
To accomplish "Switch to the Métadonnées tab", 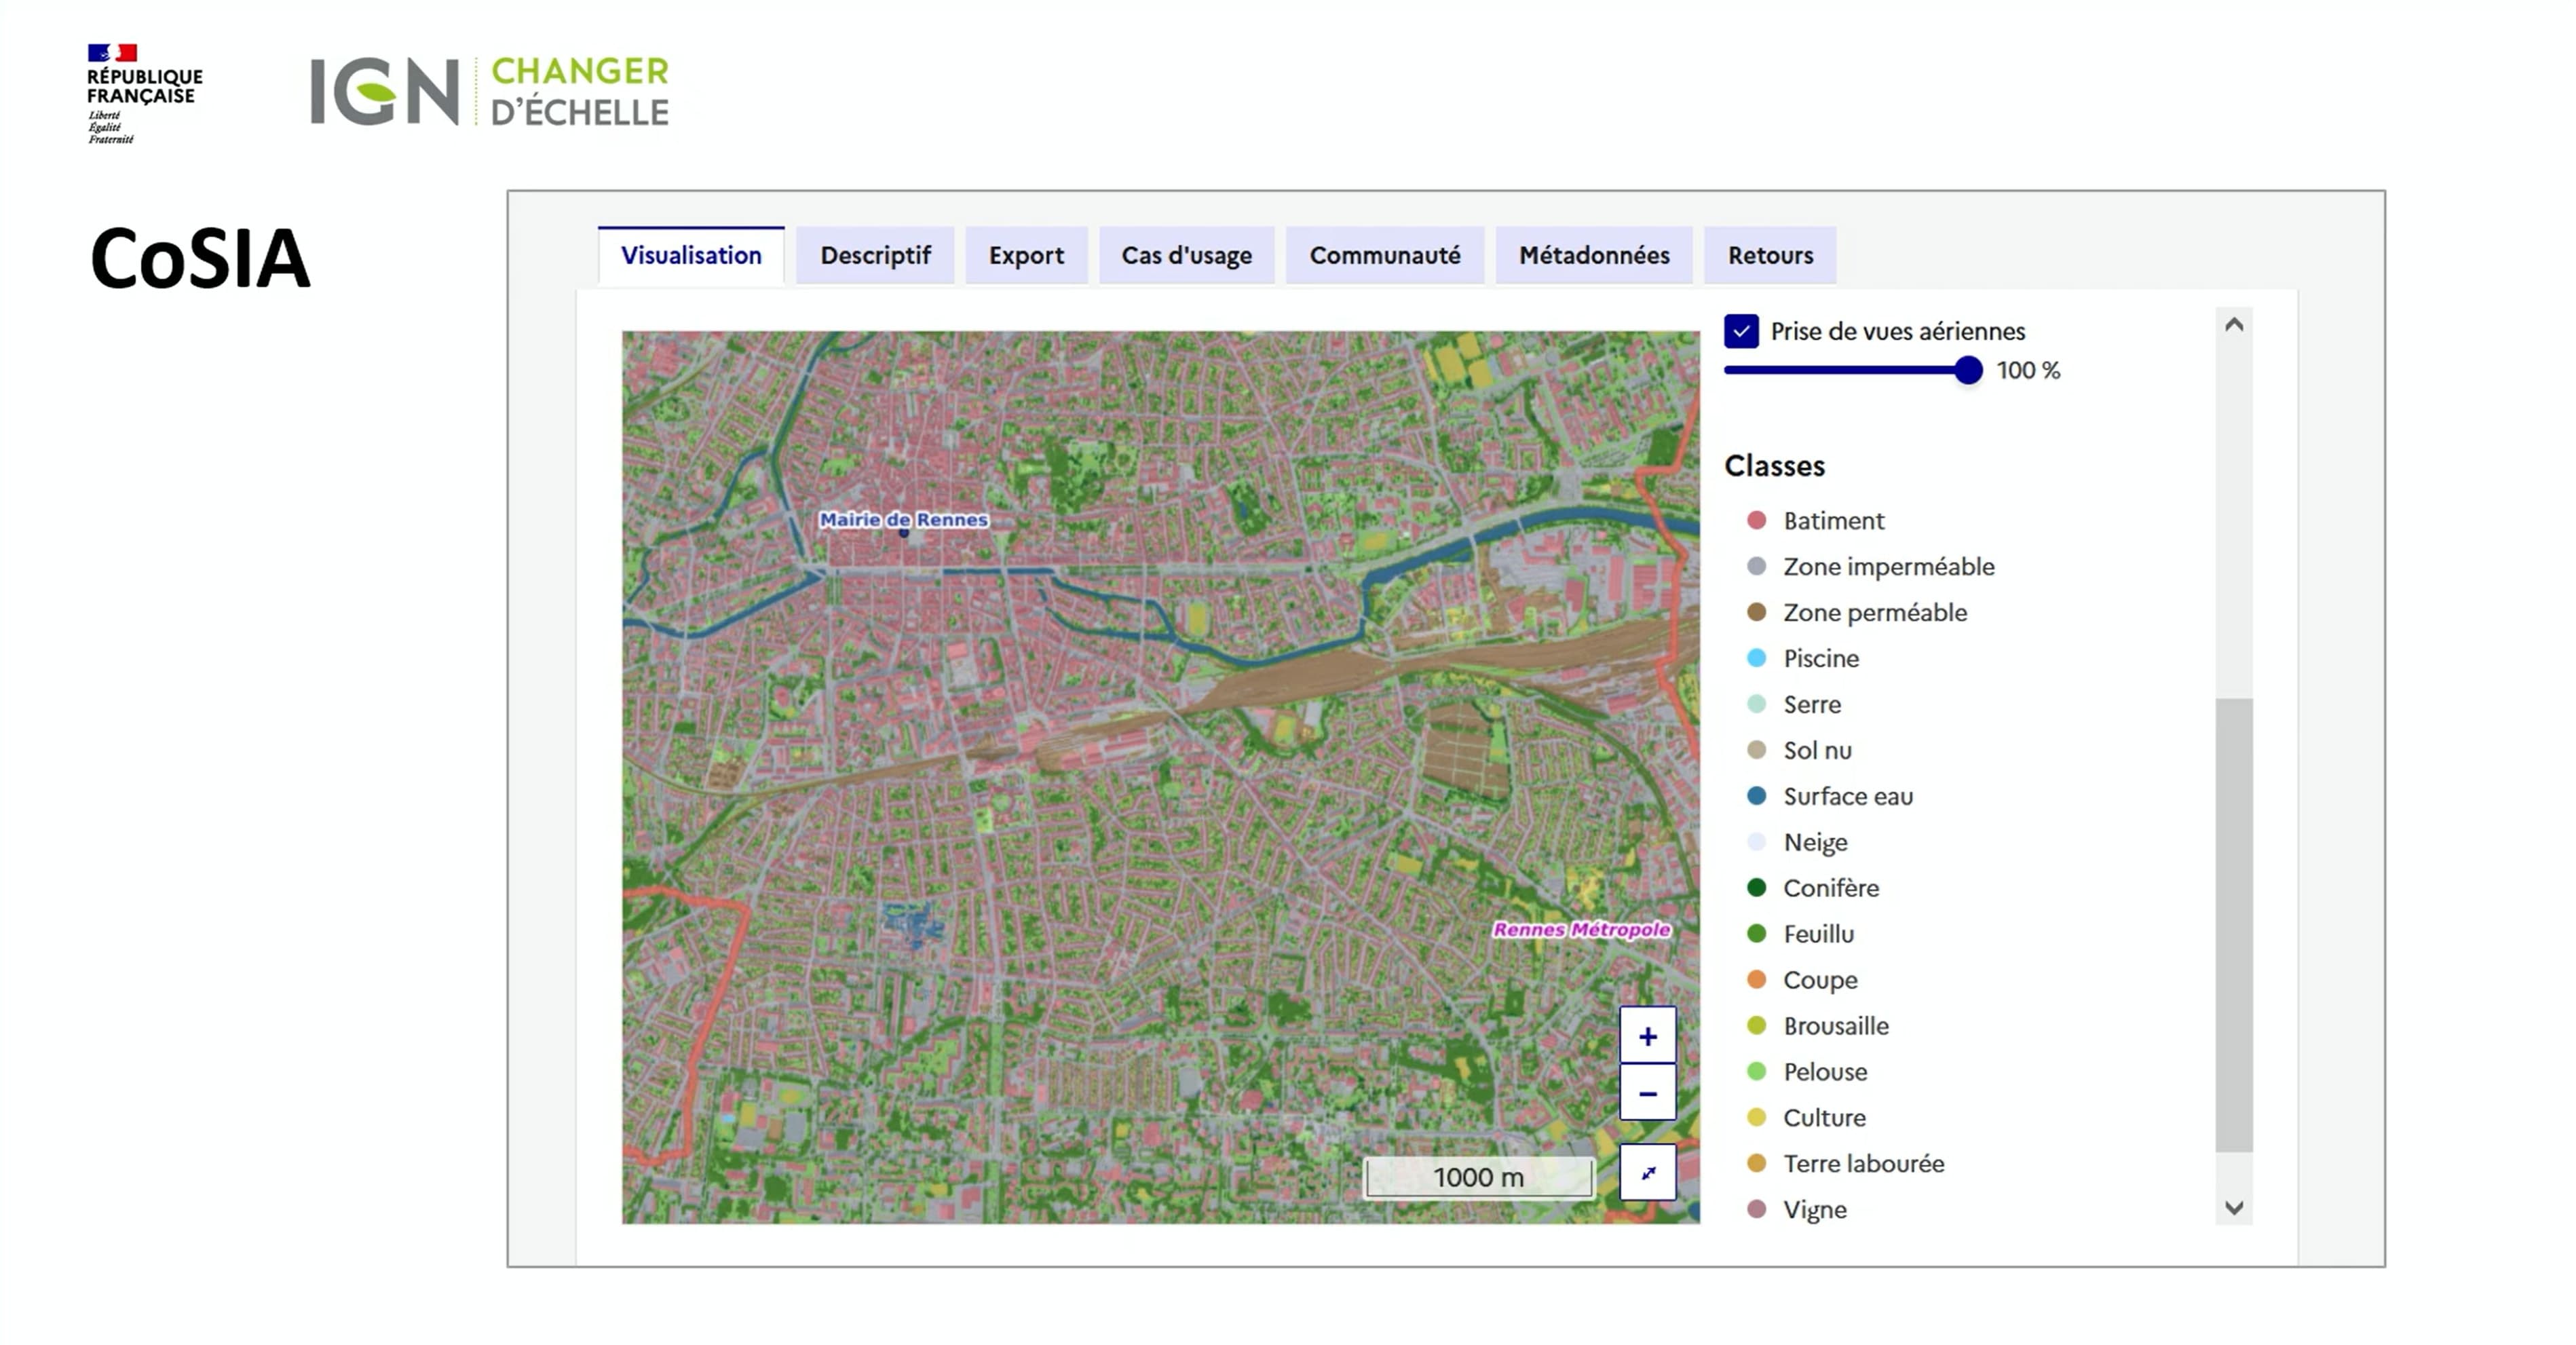I will tap(1593, 255).
